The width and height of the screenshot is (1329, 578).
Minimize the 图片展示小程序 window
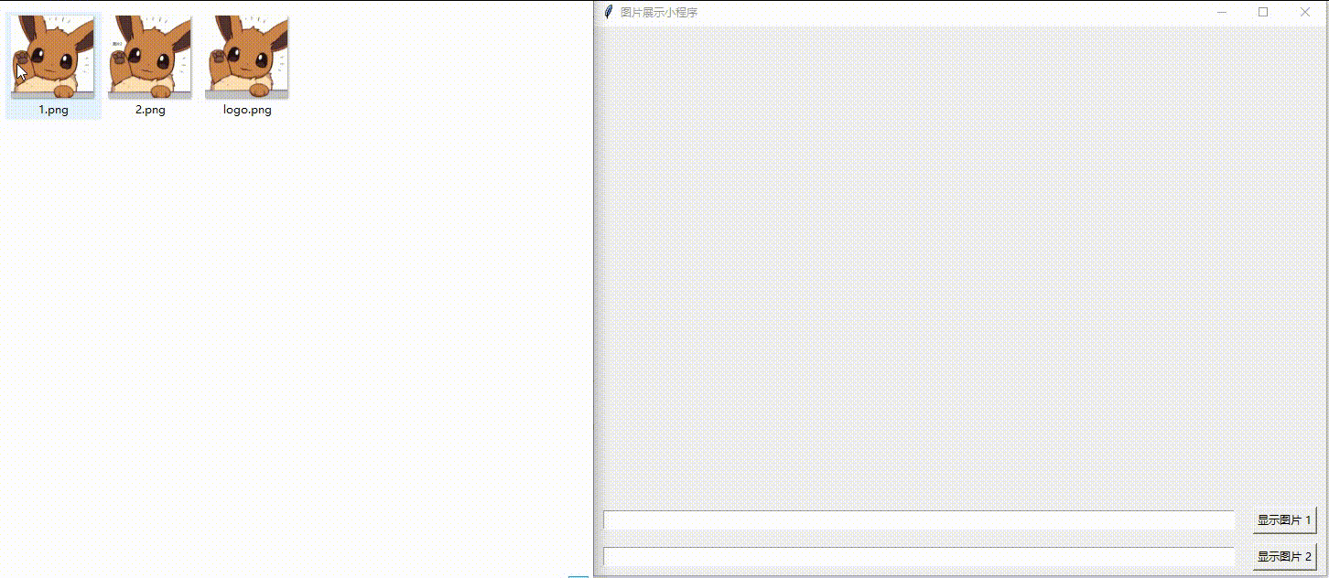click(x=1221, y=12)
